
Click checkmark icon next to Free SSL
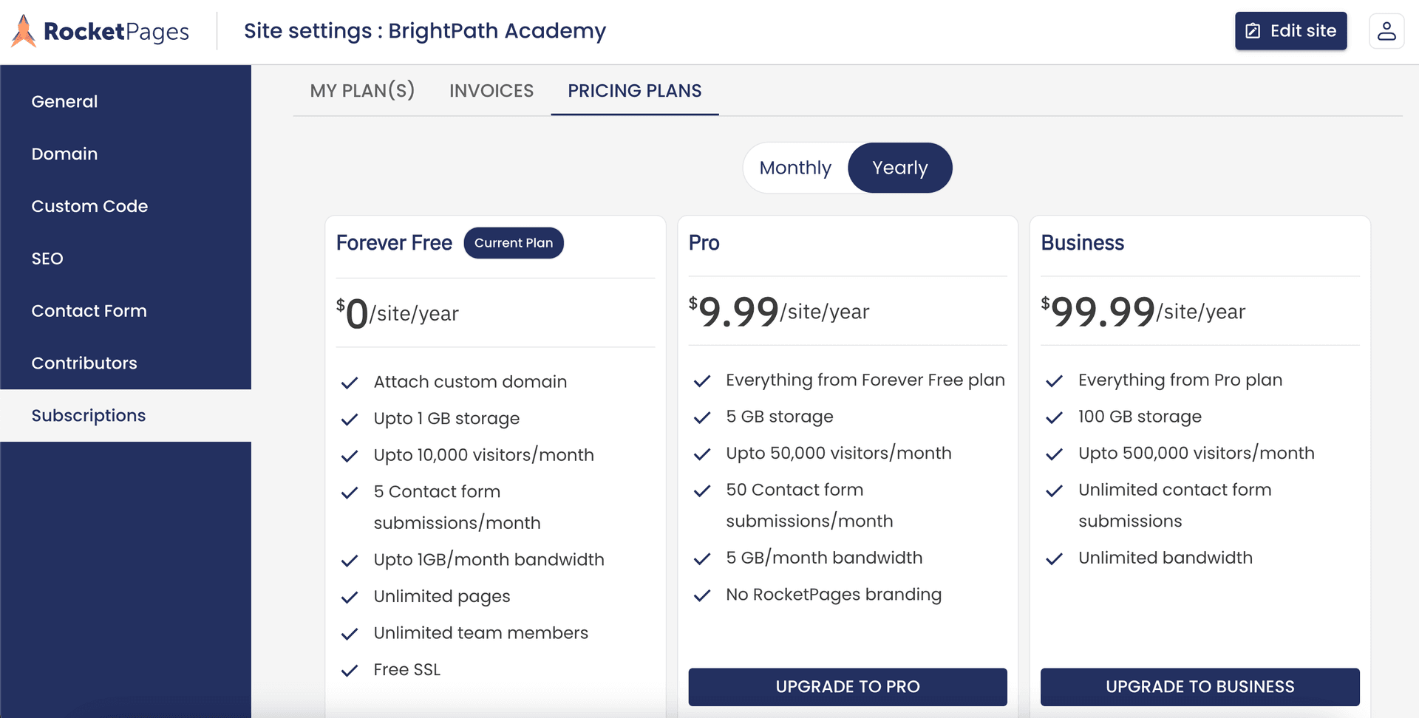[350, 671]
